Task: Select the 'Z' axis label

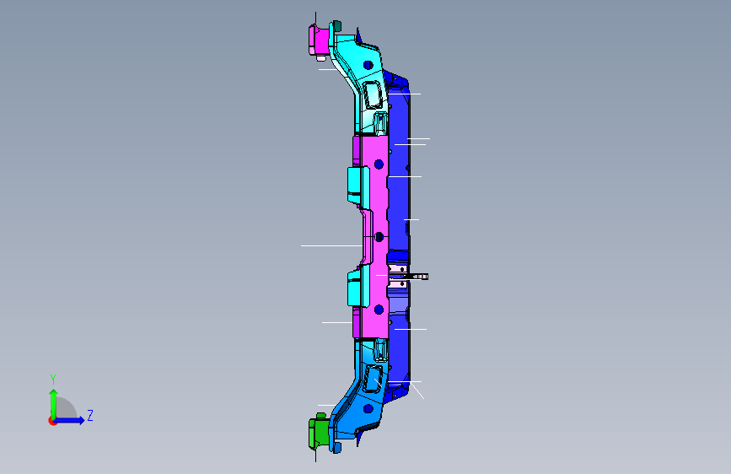Action: [90, 415]
